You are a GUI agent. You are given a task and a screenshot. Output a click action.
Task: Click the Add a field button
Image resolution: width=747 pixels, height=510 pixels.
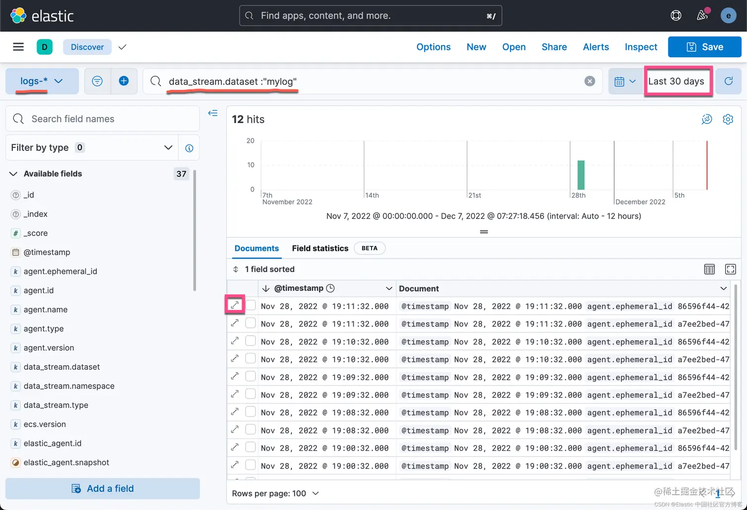point(103,488)
